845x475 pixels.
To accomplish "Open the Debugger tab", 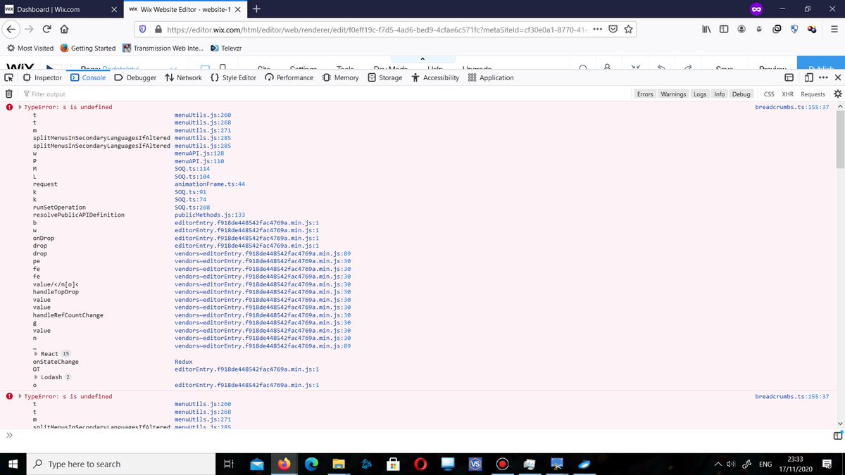I will click(x=135, y=77).
